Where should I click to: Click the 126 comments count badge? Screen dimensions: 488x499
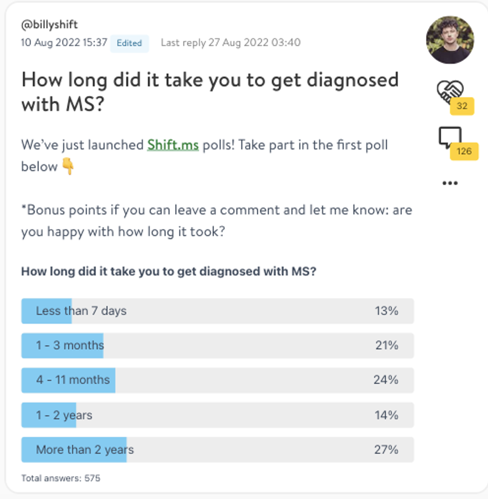coord(464,151)
